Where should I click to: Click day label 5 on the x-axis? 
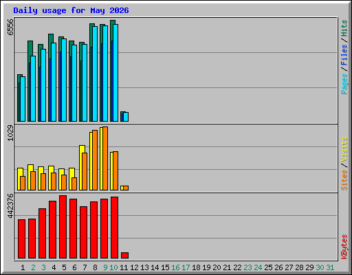64,267
